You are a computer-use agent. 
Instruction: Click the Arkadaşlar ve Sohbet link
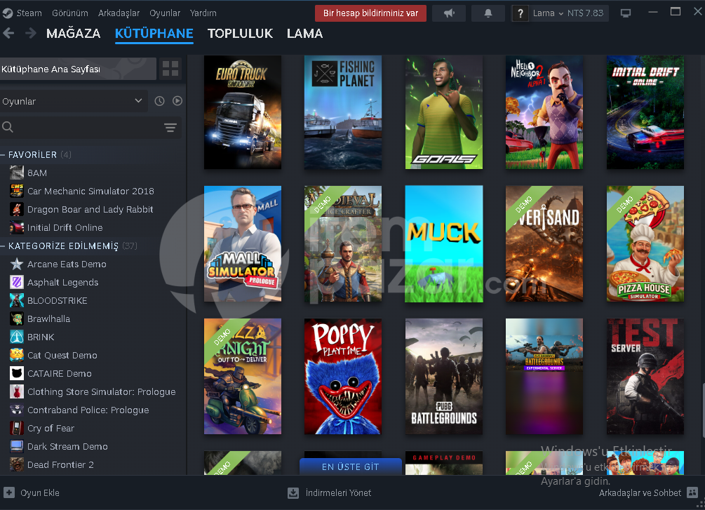pyautogui.click(x=640, y=493)
